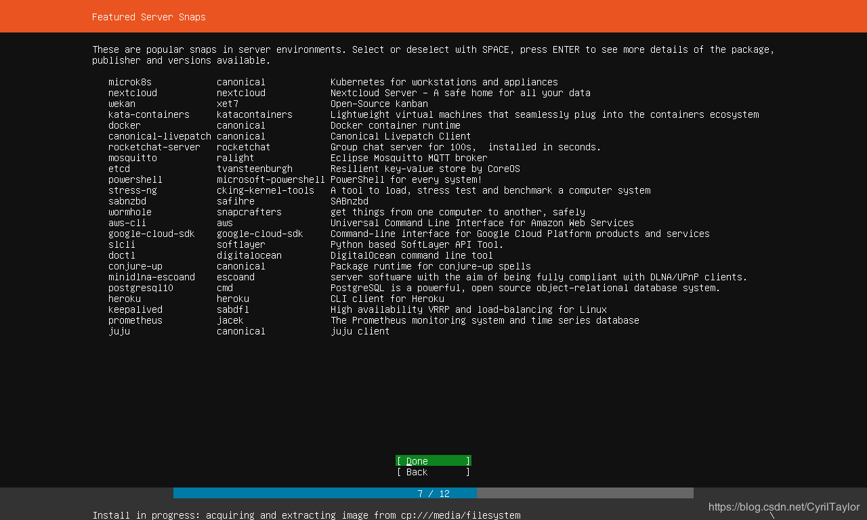Select the doctl snap name
This screenshot has width=867, height=520.
[x=122, y=255]
